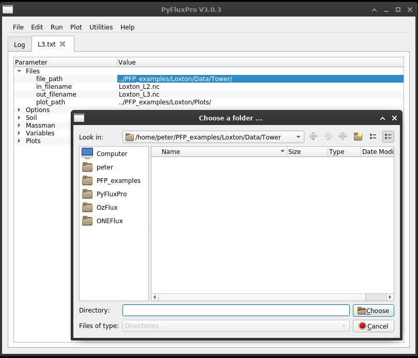
Task: Expand the Plots tree section
Action: 19,141
